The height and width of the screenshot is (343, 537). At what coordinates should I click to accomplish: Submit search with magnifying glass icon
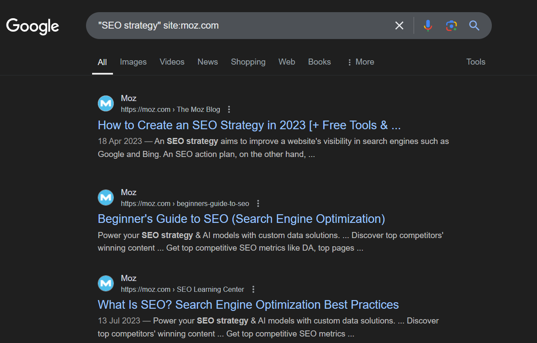(474, 26)
